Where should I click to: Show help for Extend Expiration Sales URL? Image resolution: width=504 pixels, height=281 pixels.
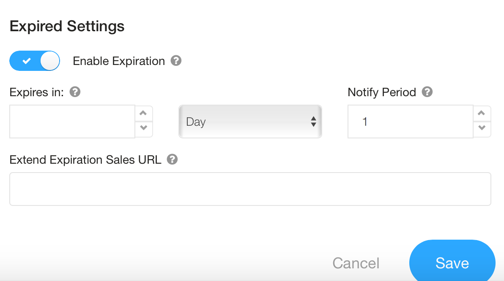pos(172,159)
